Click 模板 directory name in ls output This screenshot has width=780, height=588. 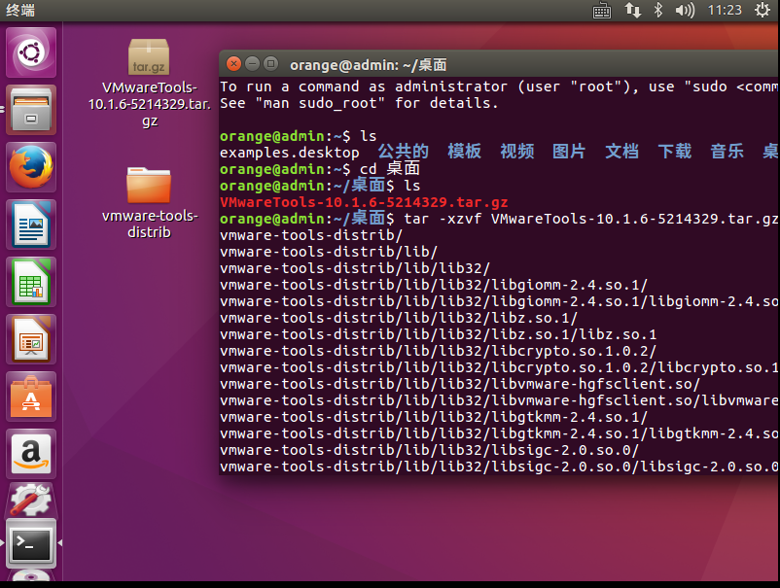pos(464,151)
